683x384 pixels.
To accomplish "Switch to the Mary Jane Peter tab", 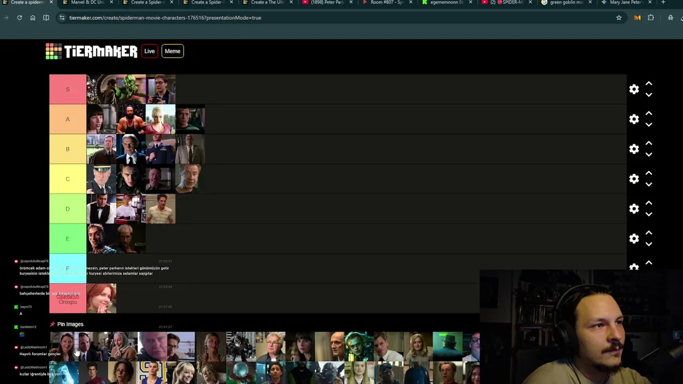I will pos(625,3).
